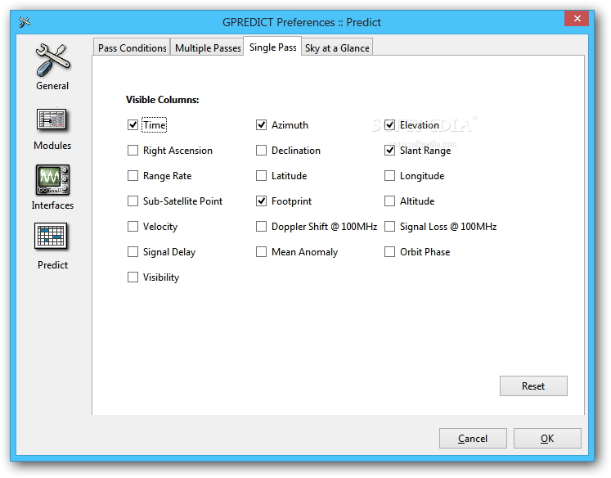This screenshot has height=478, width=611.
Task: Switch to the Pass Conditions tab
Action: [133, 48]
